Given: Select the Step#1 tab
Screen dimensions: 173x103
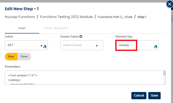Looking at the screenshot, I should pyautogui.click(x=22, y=28).
